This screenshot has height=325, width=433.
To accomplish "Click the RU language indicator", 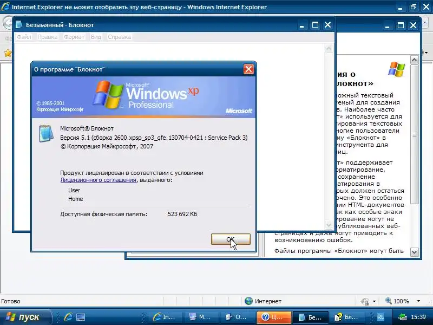I will 380,317.
